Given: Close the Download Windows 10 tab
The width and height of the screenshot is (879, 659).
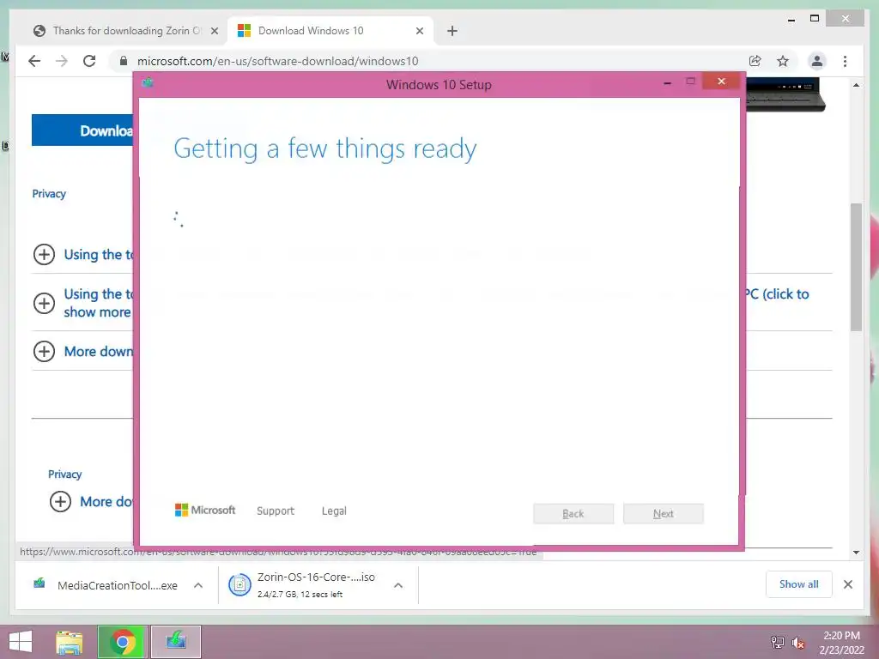Looking at the screenshot, I should click(419, 31).
